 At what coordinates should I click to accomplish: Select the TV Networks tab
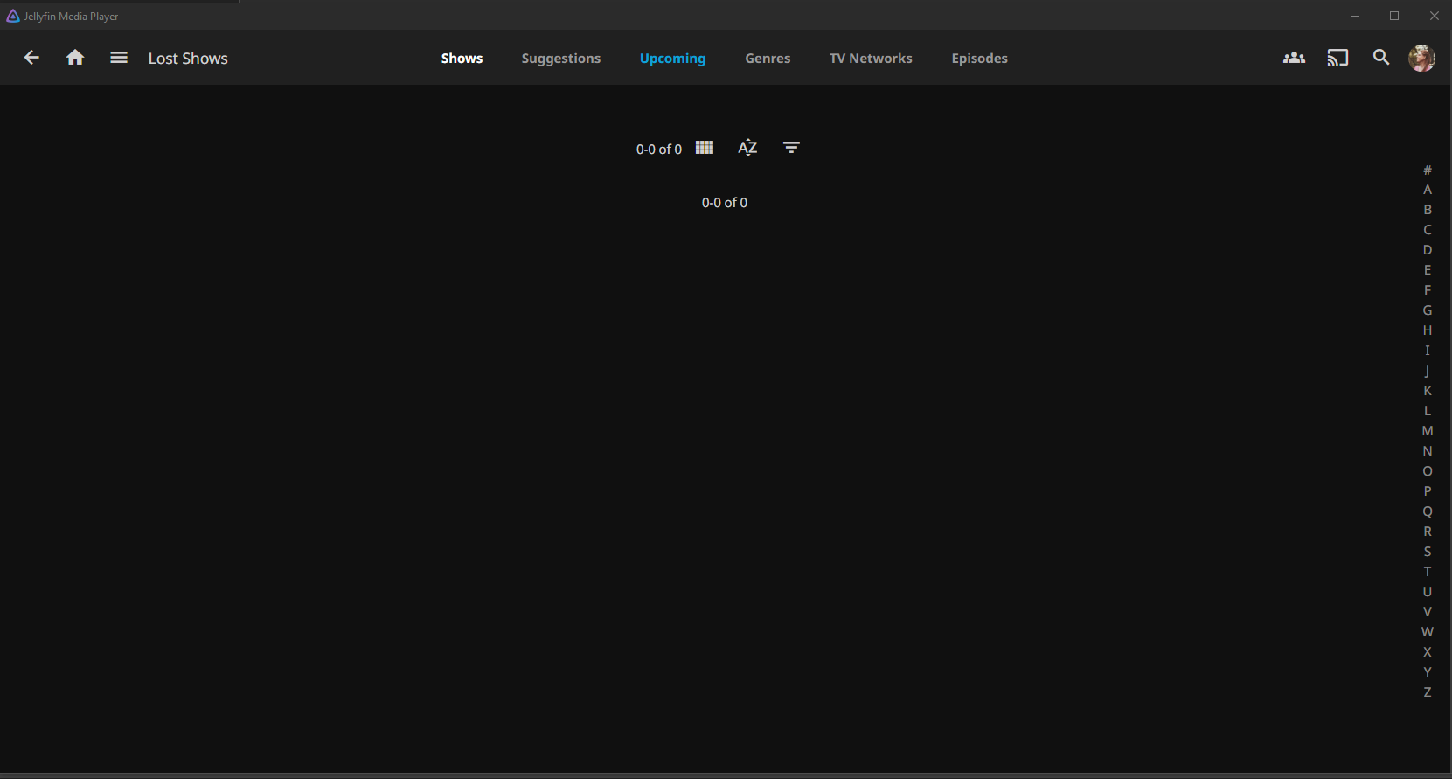point(871,59)
